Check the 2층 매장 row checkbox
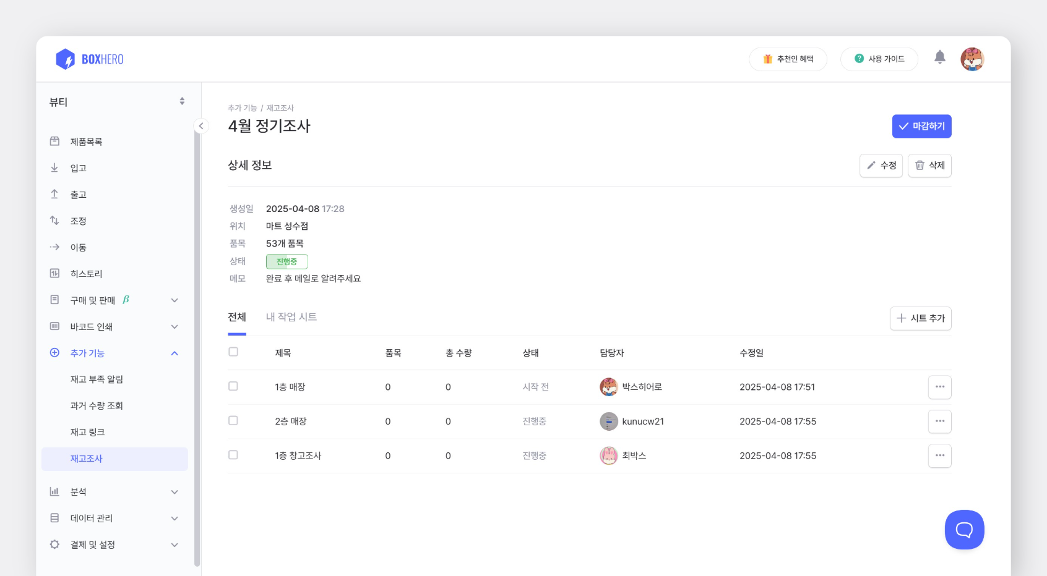 (x=233, y=421)
